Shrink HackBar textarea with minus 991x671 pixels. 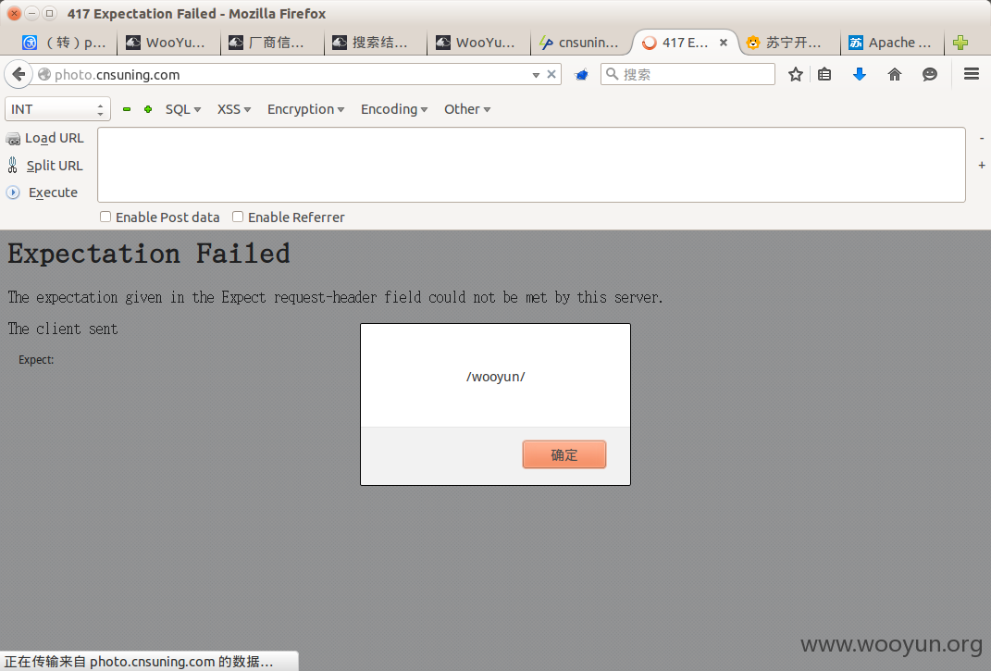(x=982, y=138)
